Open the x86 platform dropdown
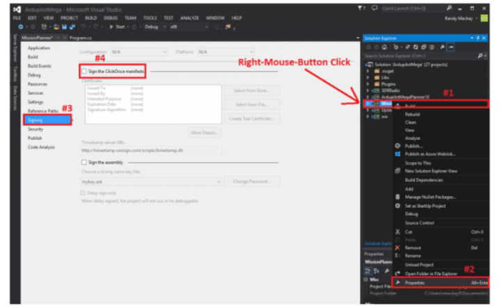The height and width of the screenshot is (308, 501). click(189, 27)
